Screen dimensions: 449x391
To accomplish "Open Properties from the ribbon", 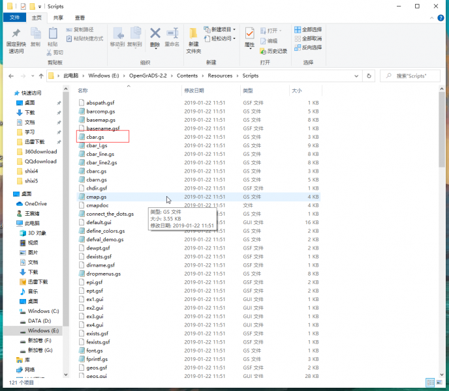I will (x=249, y=36).
